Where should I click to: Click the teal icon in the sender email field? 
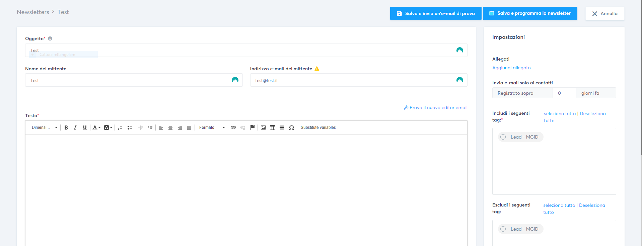(x=460, y=80)
